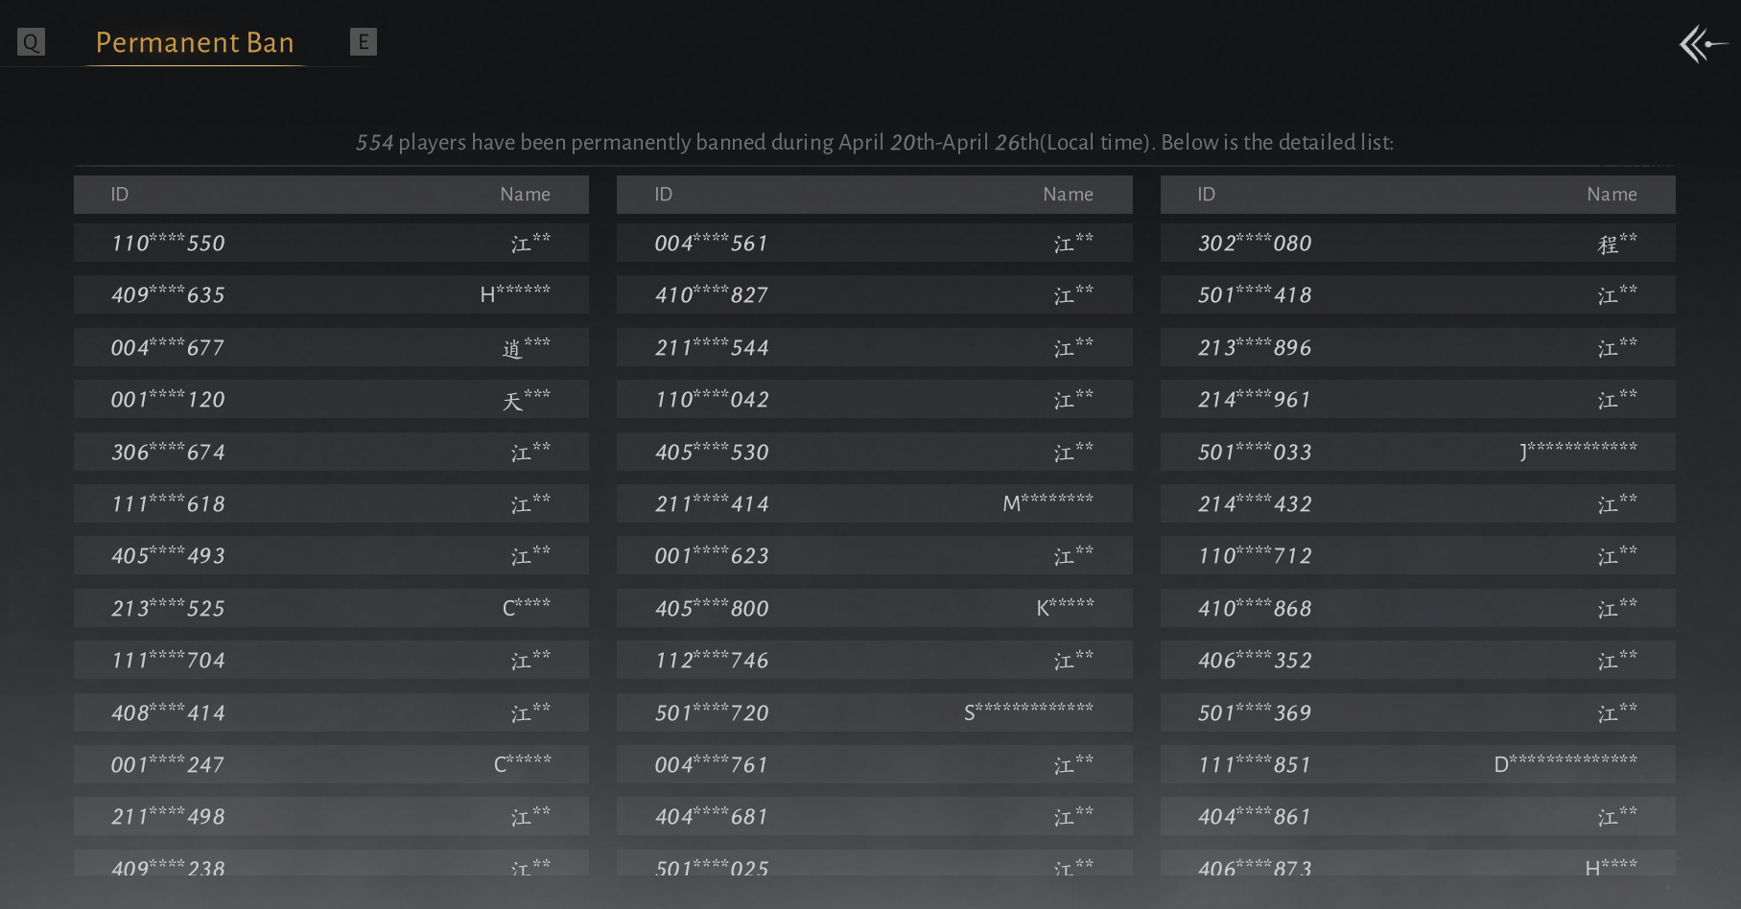Screen dimensions: 1741x909
Task: Click the Name header in third column
Action: (x=1612, y=195)
